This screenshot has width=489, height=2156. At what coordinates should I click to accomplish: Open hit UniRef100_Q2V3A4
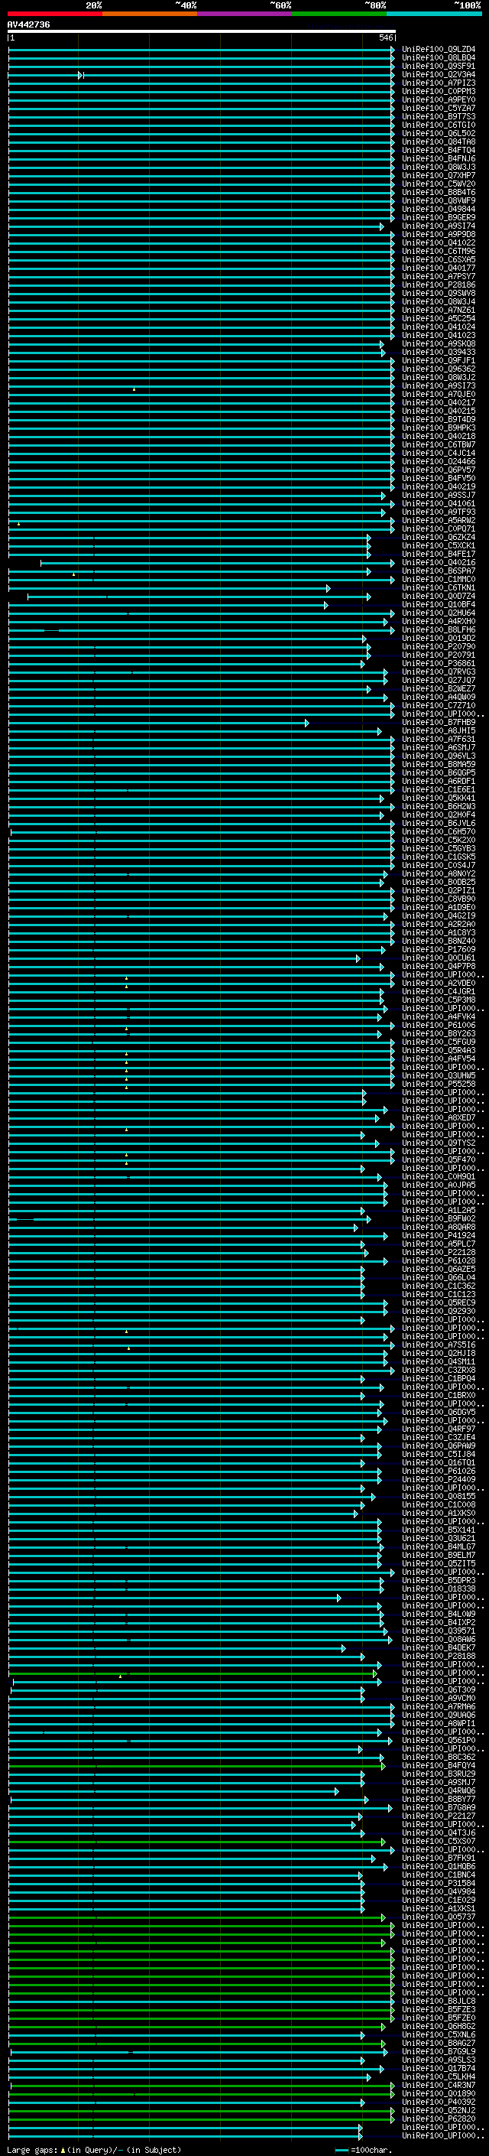click(x=438, y=74)
